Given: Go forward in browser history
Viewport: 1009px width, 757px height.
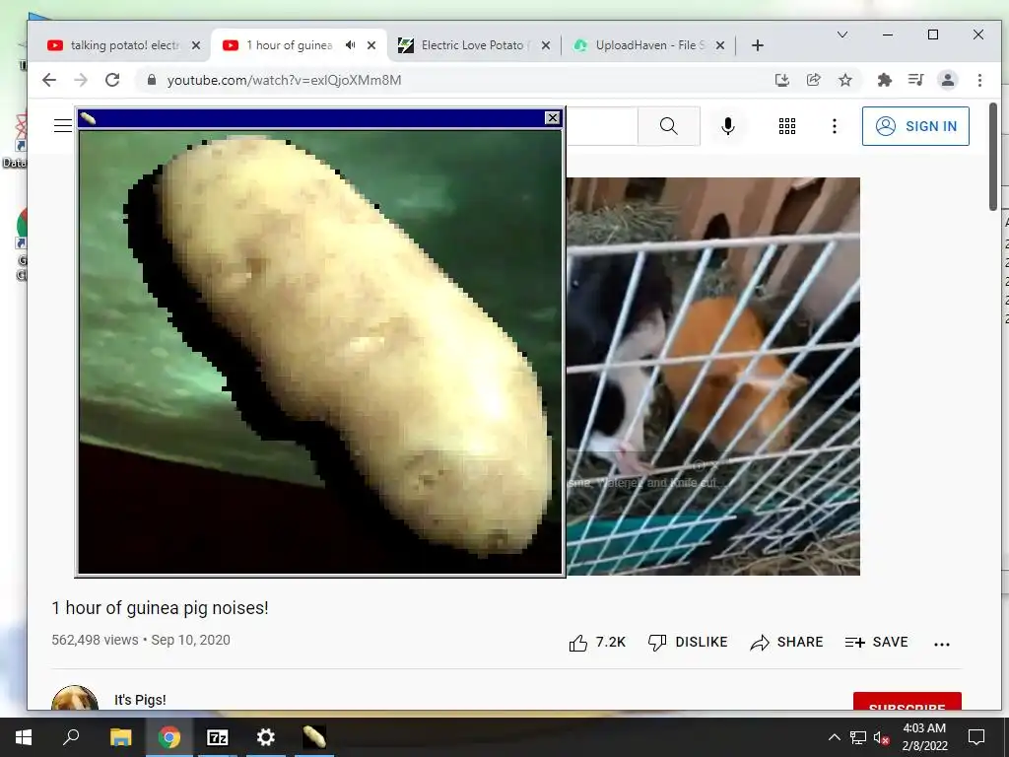Looking at the screenshot, I should (81, 80).
